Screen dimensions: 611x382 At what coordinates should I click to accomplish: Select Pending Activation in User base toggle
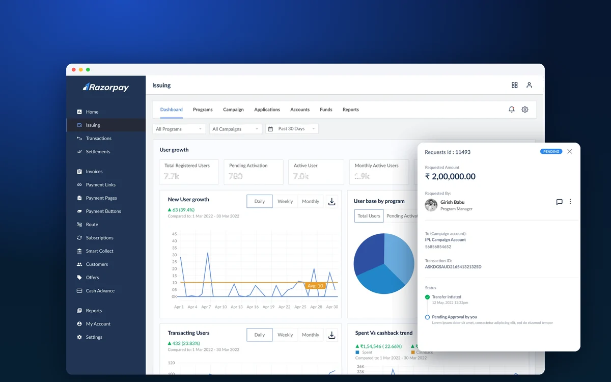click(401, 216)
